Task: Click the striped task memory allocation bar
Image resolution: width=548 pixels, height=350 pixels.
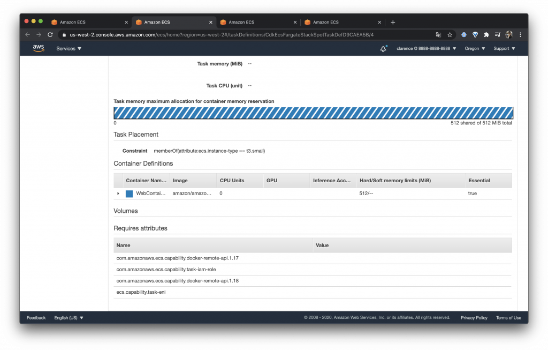Action: 313,113
